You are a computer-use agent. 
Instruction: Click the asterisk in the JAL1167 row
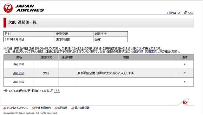185,82
